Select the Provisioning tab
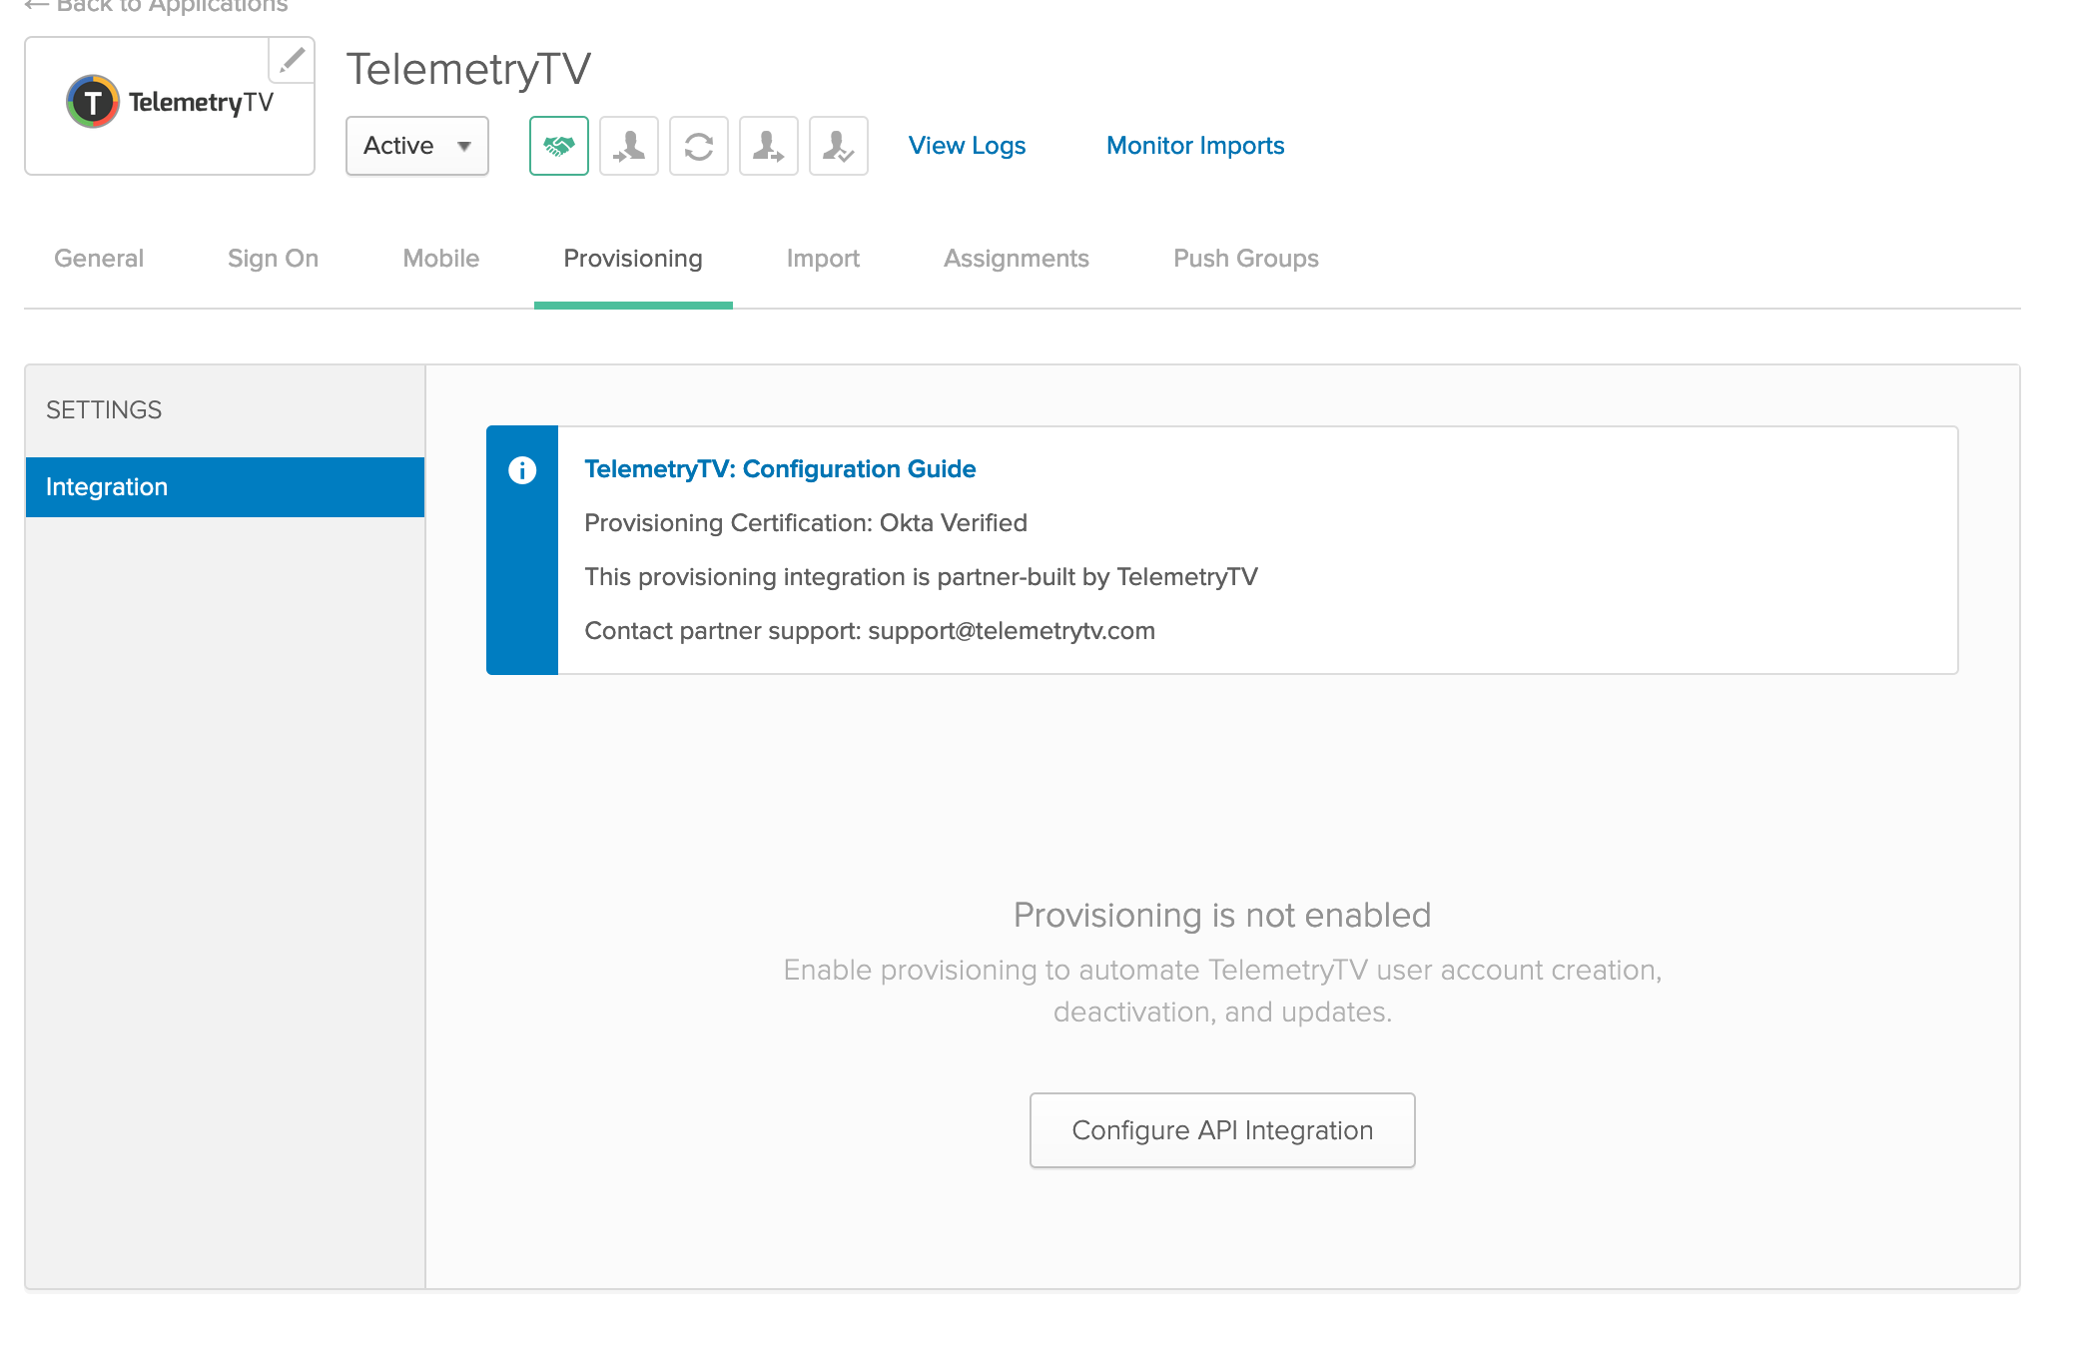 click(x=632, y=259)
